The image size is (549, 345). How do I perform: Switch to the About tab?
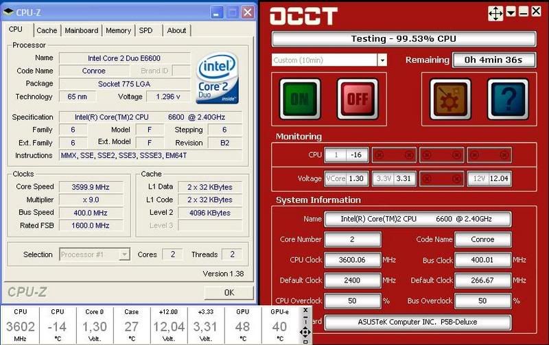tap(176, 30)
